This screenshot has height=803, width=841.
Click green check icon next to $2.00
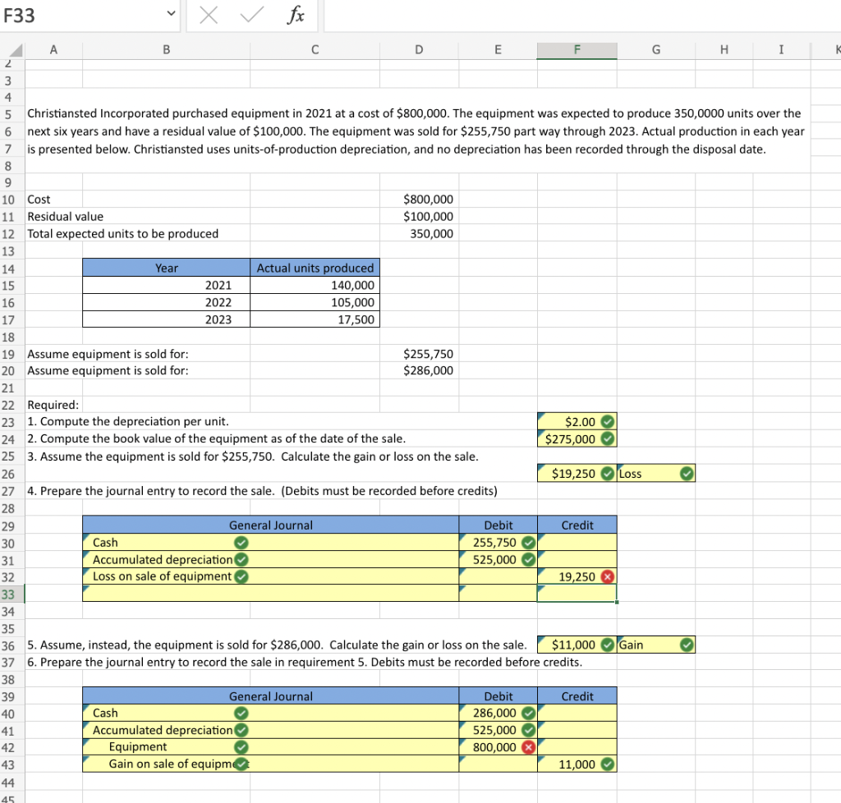[x=607, y=422]
